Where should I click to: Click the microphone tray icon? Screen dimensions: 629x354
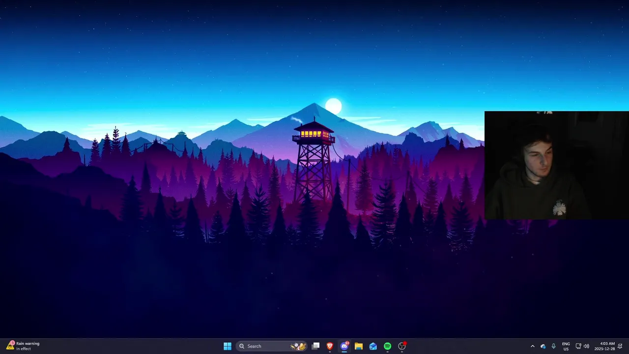554,346
